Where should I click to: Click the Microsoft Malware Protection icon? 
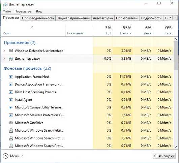coord(11,115)
